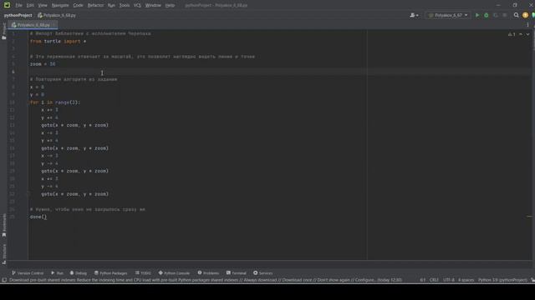Image resolution: width=535 pixels, height=300 pixels.
Task: Select the Polyakov_6_68.py editor tab
Action: 33,25
